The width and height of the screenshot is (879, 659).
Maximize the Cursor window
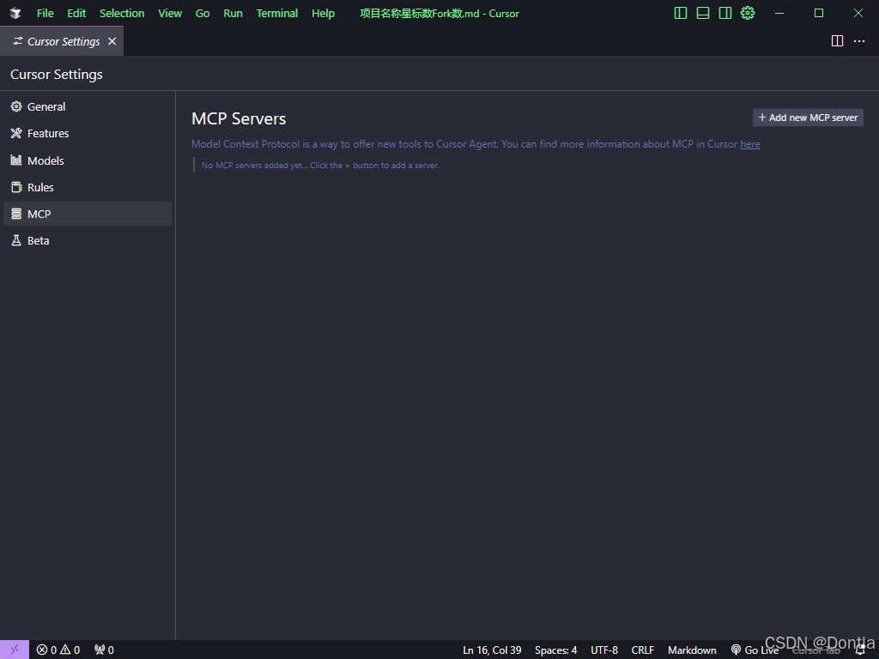[x=818, y=13]
